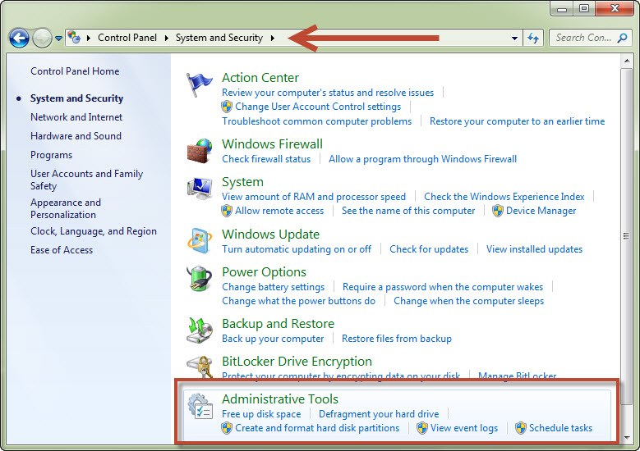The width and height of the screenshot is (640, 451).
Task: Click Check firewall status link
Action: click(266, 159)
